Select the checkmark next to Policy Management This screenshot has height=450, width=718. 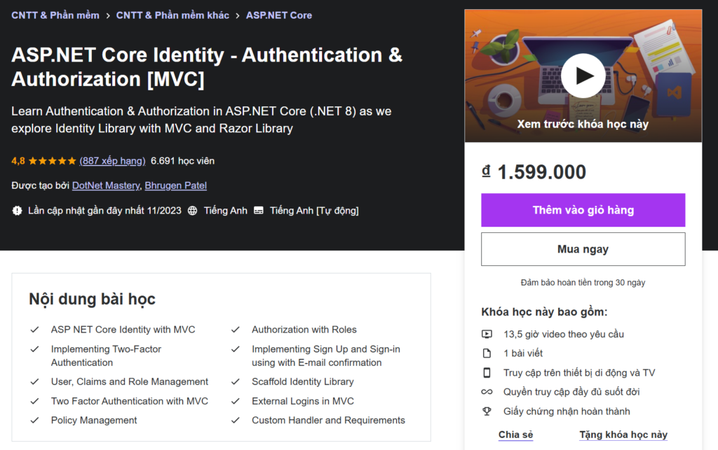[34, 421]
